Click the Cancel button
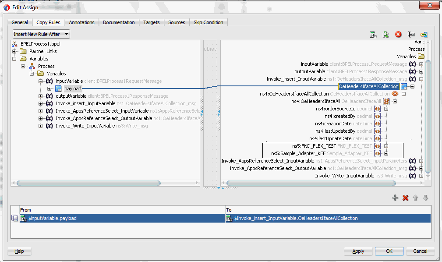The height and width of the screenshot is (262, 442). point(420,251)
